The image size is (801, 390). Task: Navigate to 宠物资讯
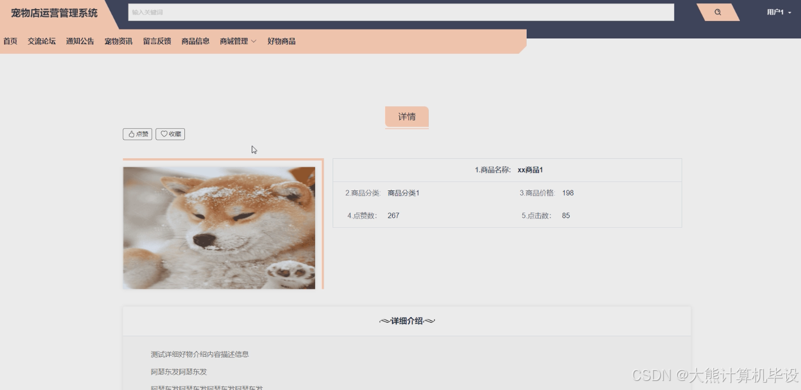click(x=119, y=41)
